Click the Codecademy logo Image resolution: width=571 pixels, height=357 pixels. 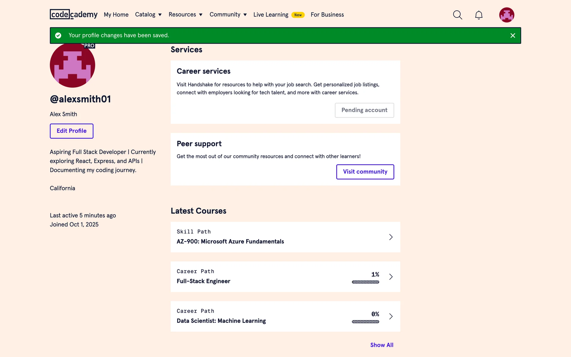point(73,14)
